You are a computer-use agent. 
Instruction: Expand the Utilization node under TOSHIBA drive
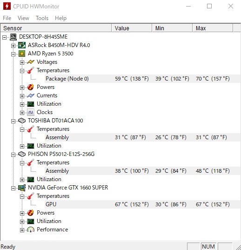point(22,146)
